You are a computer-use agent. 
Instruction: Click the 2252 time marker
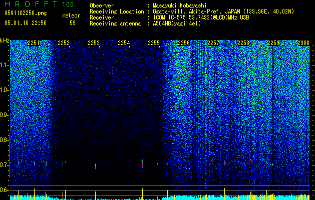64,43
